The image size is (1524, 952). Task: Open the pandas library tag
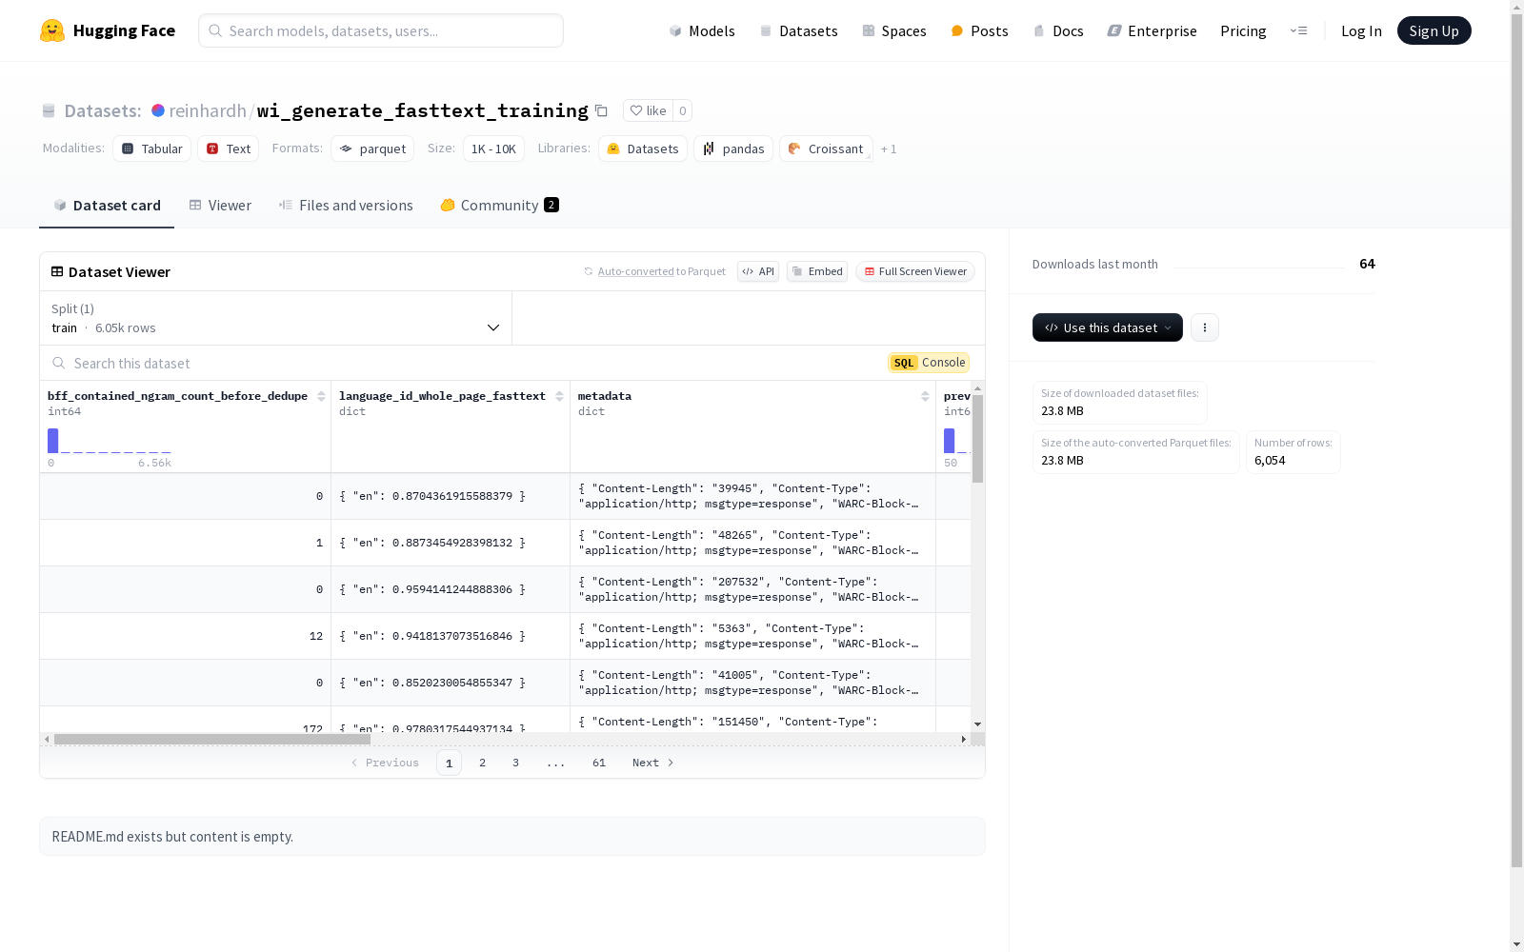click(733, 149)
